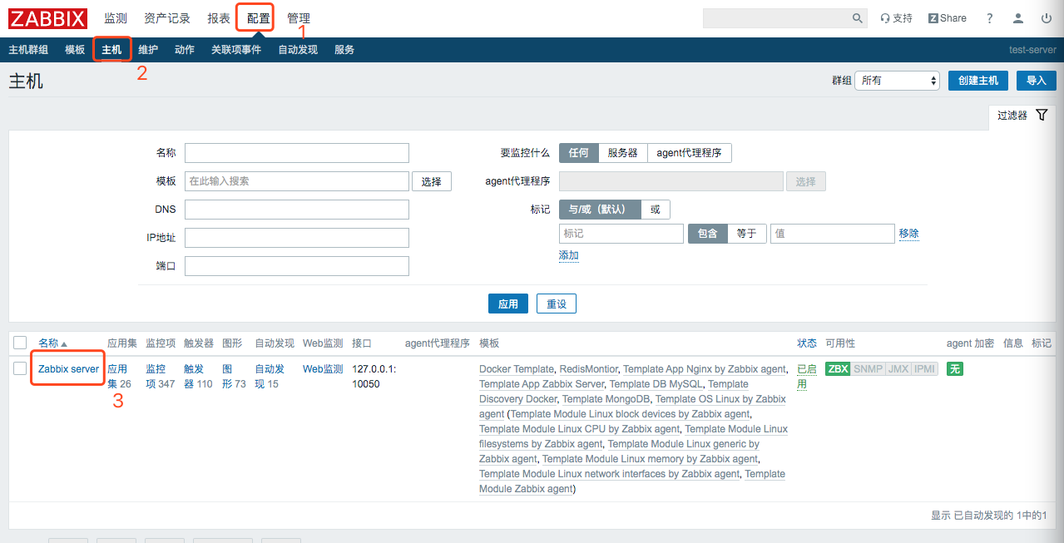1064x543 pixels.
Task: Open the 监测 menu
Action: pyautogui.click(x=116, y=18)
